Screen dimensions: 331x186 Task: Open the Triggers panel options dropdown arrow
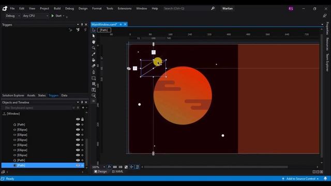(x=78, y=25)
